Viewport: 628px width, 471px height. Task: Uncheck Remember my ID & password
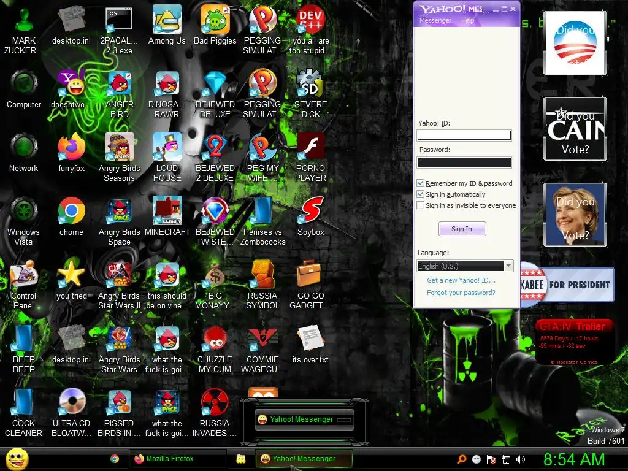(420, 183)
